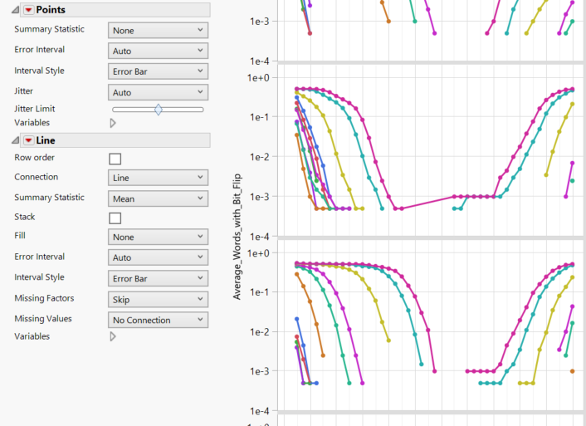Open the Jitter dropdown
586x426 pixels.
[158, 92]
